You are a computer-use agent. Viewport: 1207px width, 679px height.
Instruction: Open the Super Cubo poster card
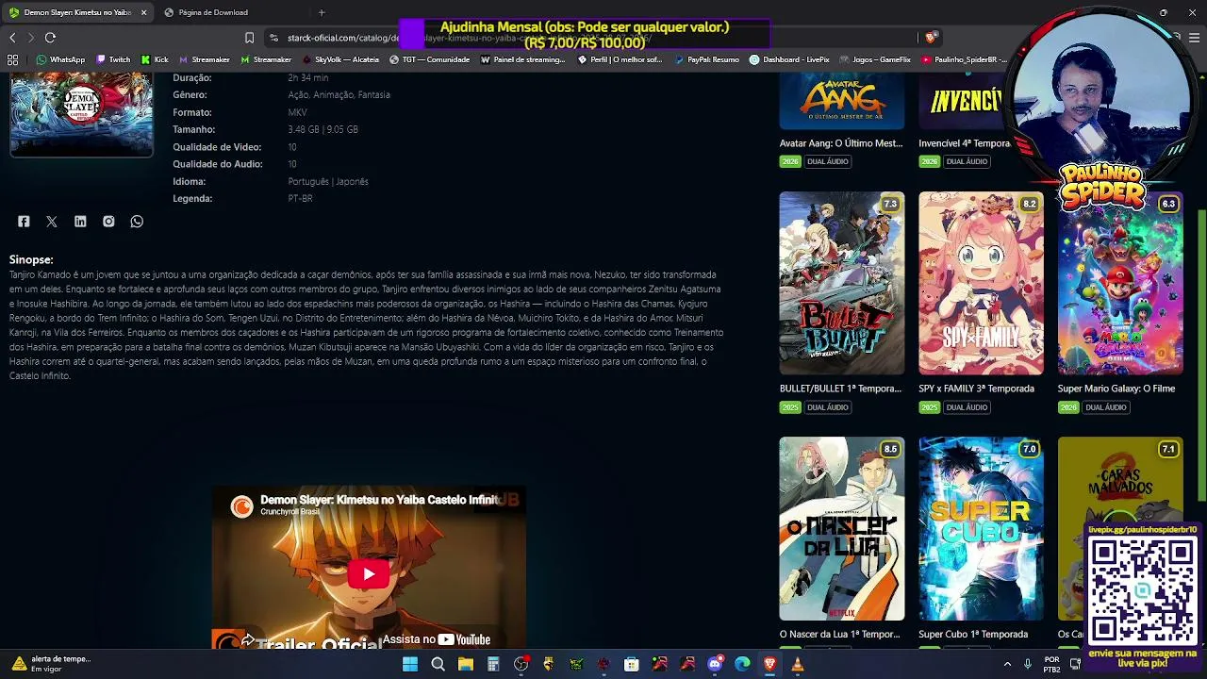[x=981, y=528]
